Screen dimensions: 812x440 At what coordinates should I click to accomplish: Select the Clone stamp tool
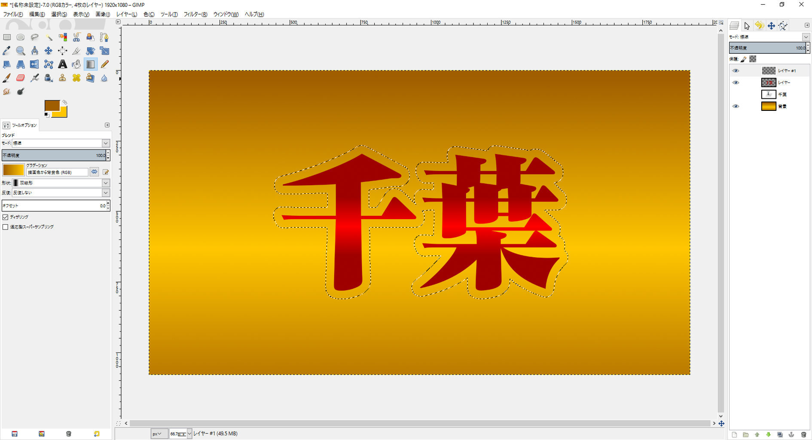point(63,78)
